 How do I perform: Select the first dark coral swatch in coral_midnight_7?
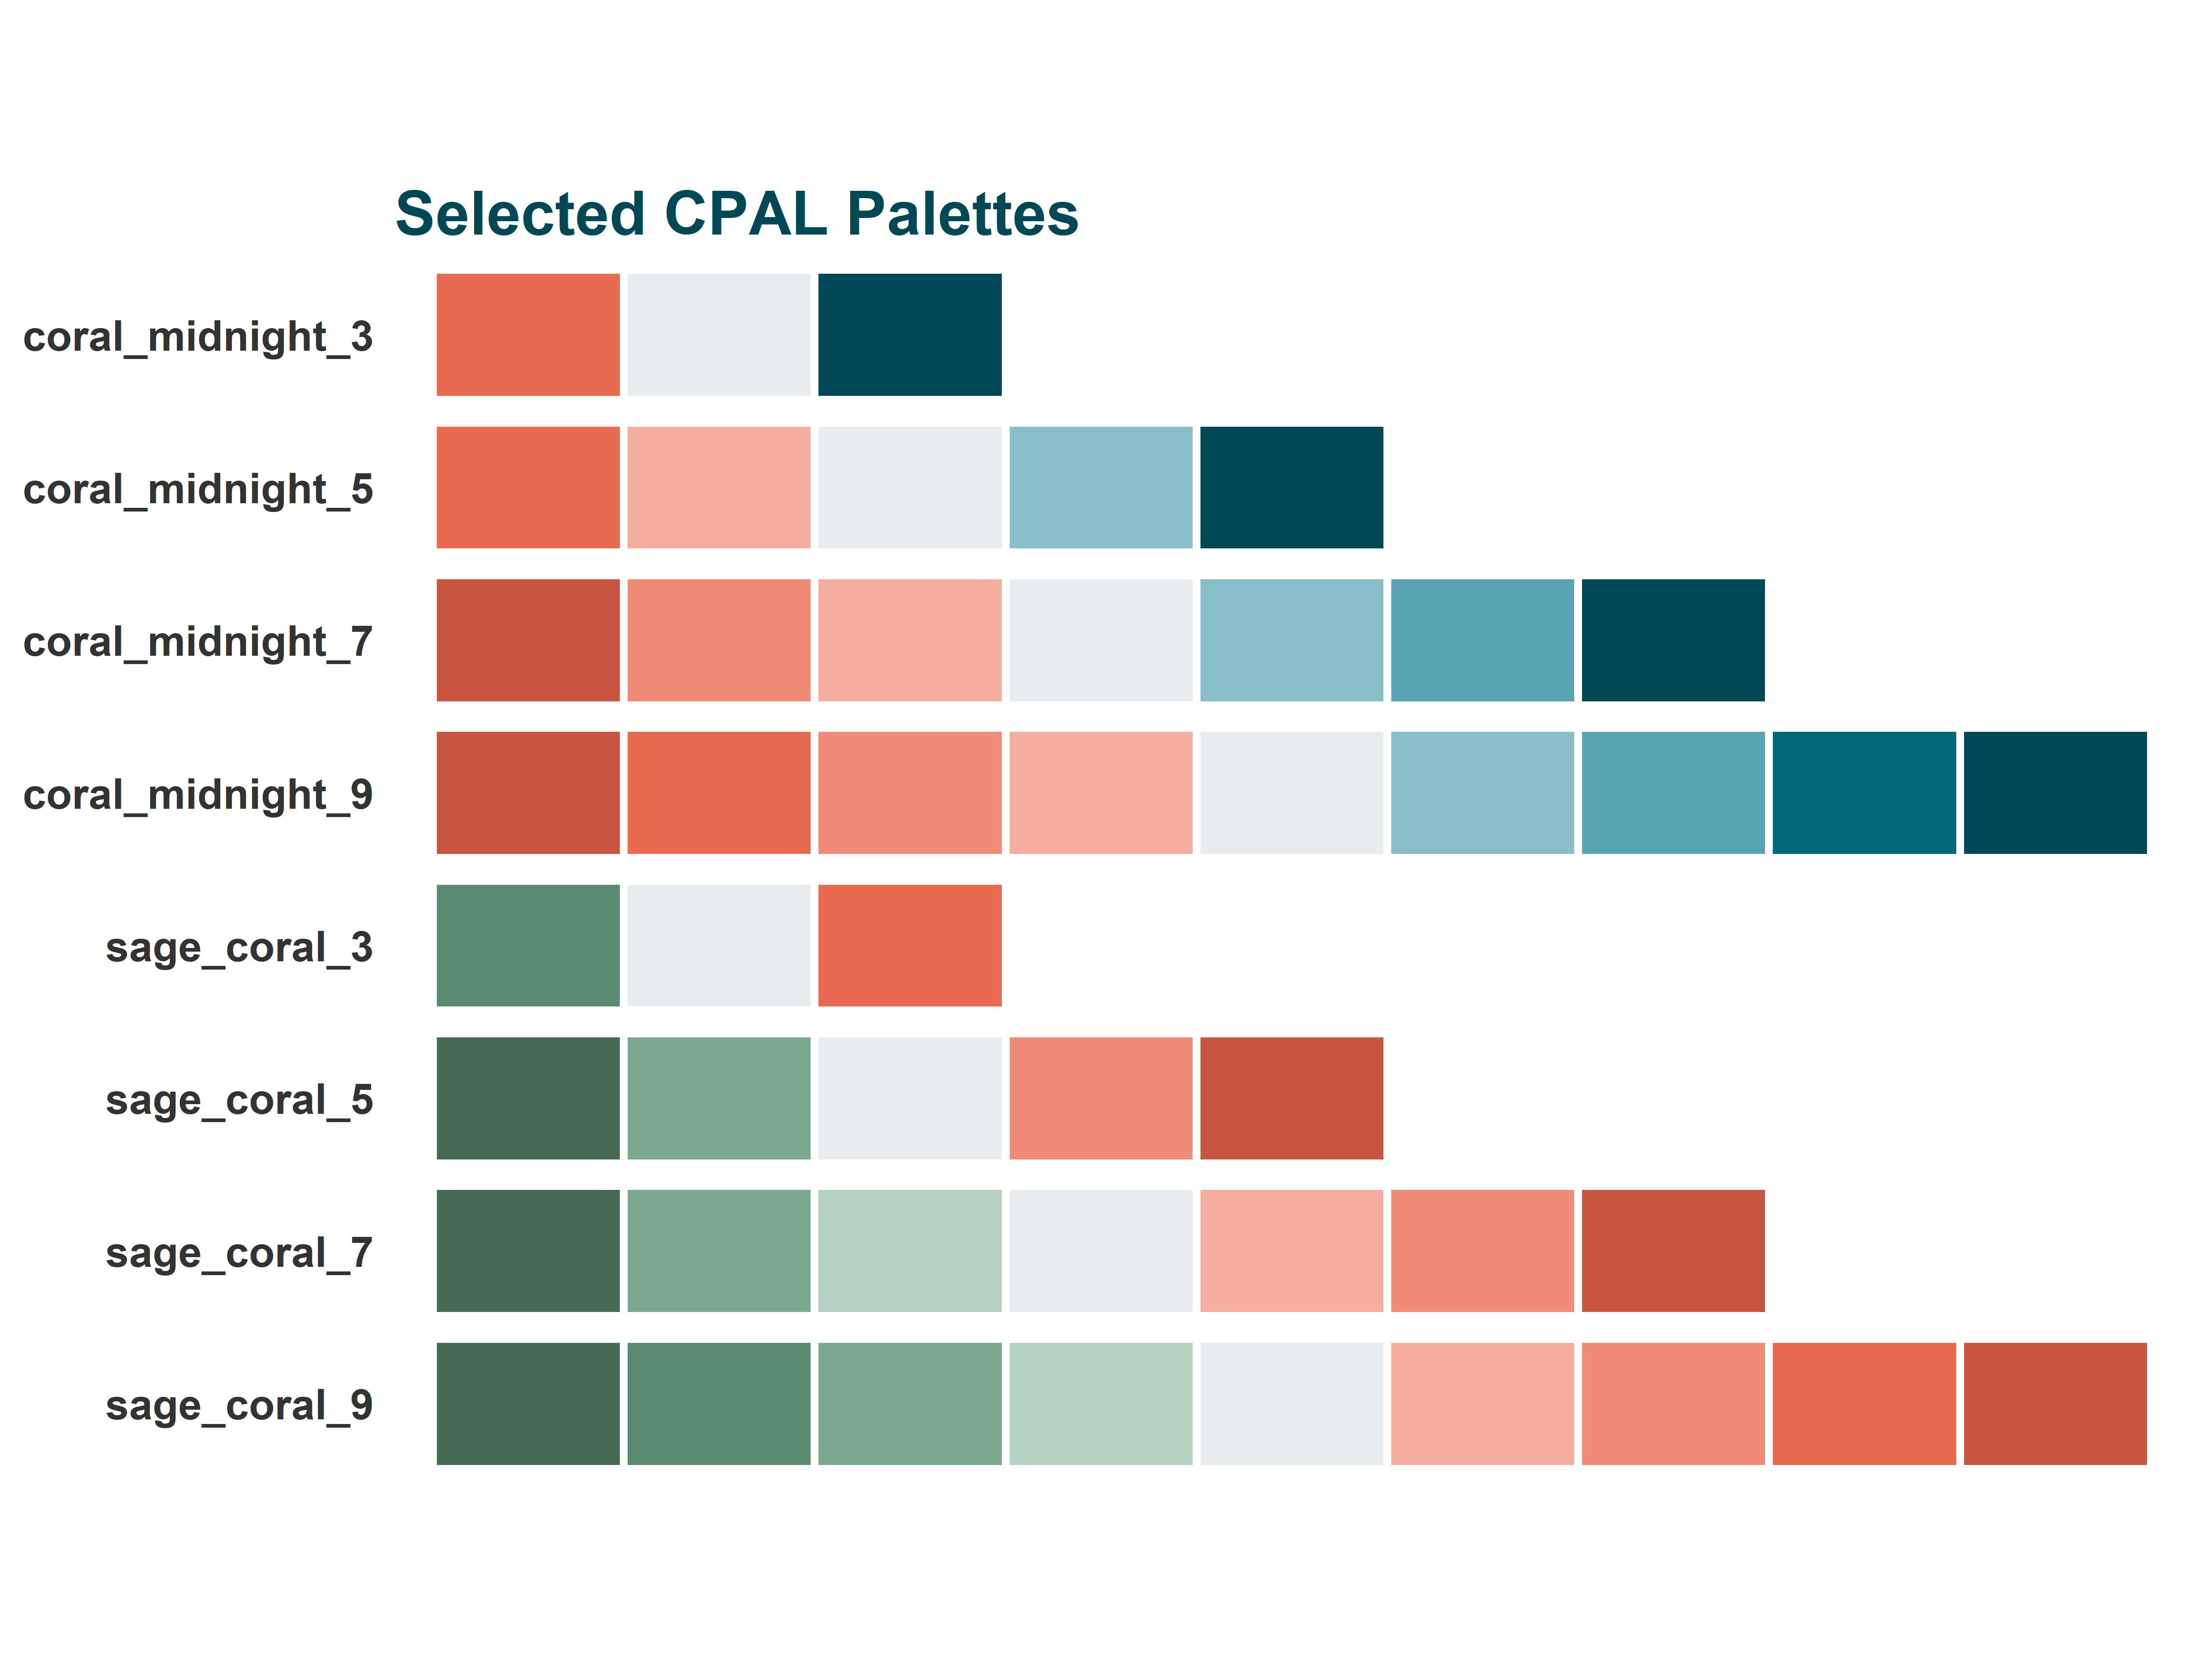pos(528,640)
